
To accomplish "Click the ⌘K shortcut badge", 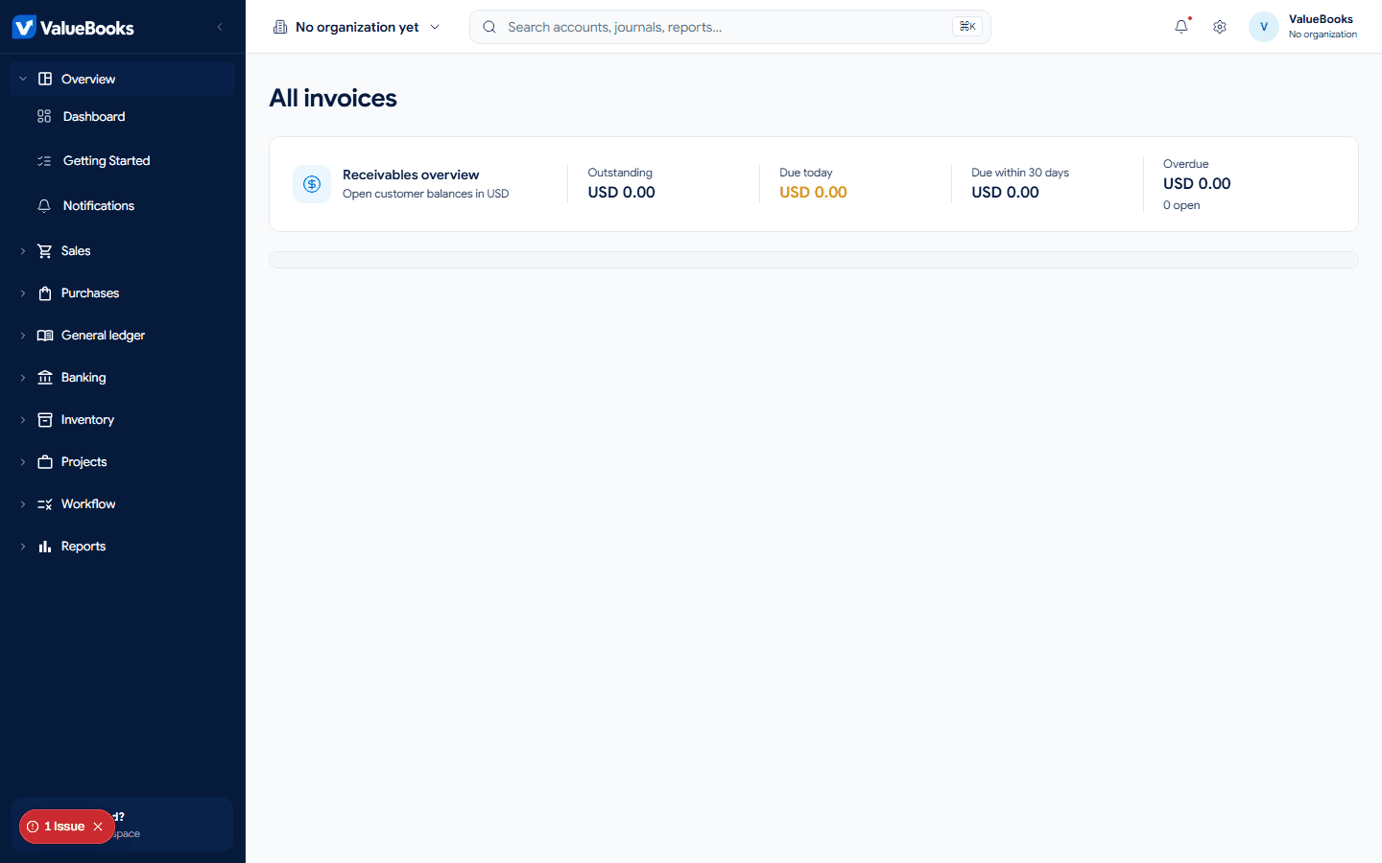I will [x=967, y=27].
